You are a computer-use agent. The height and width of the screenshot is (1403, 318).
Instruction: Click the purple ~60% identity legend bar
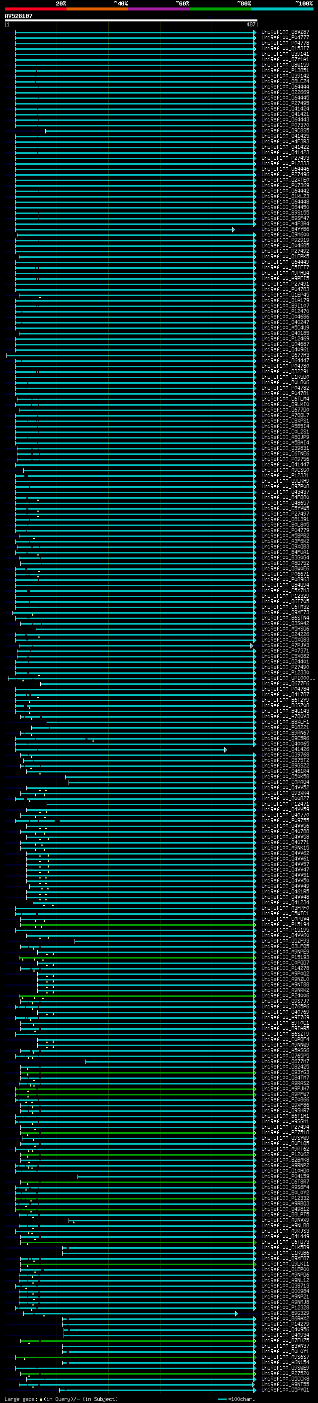[x=159, y=9]
